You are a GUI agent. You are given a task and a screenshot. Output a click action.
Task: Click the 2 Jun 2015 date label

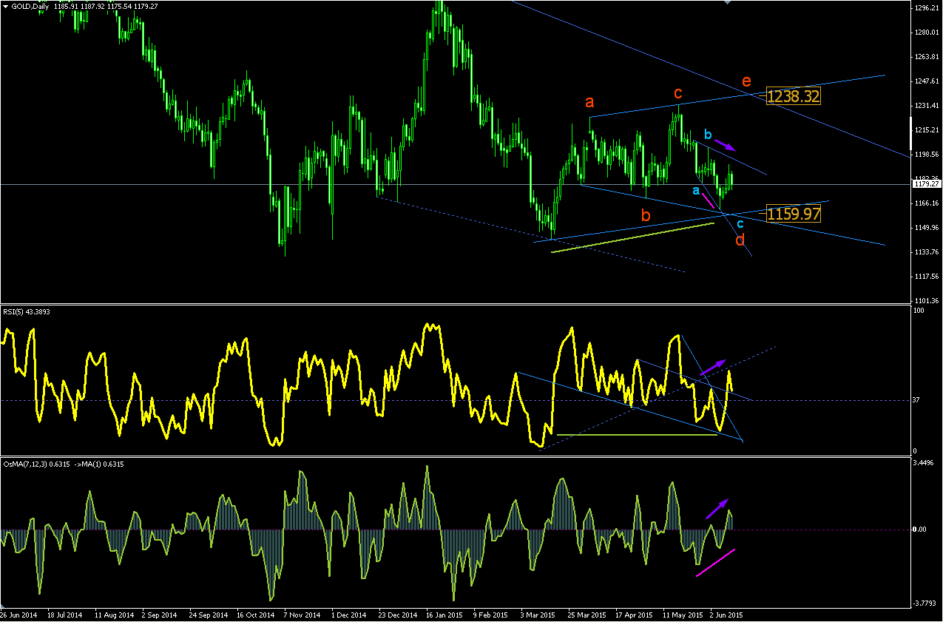point(726,615)
